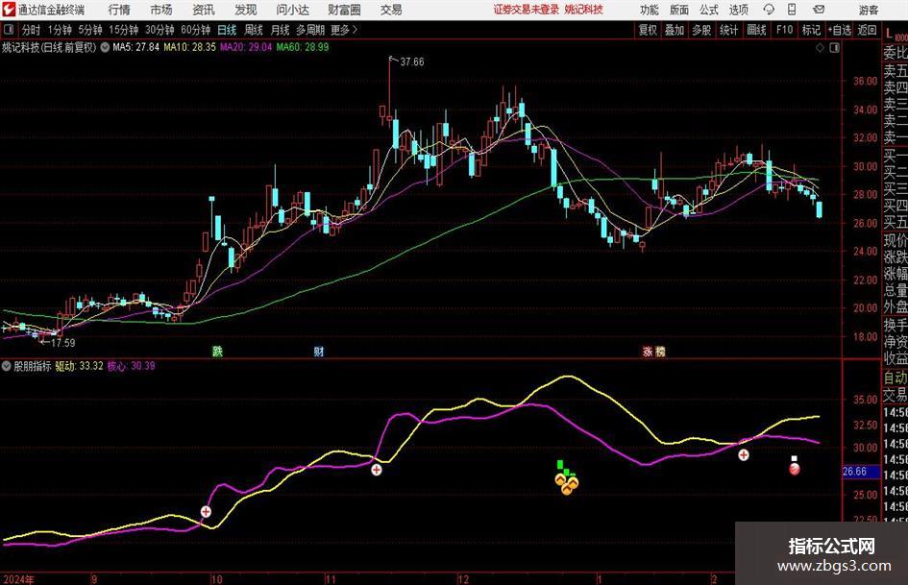Click the 画线 drawing toolbar button
Image resolution: width=908 pixels, height=585 pixels.
click(756, 30)
